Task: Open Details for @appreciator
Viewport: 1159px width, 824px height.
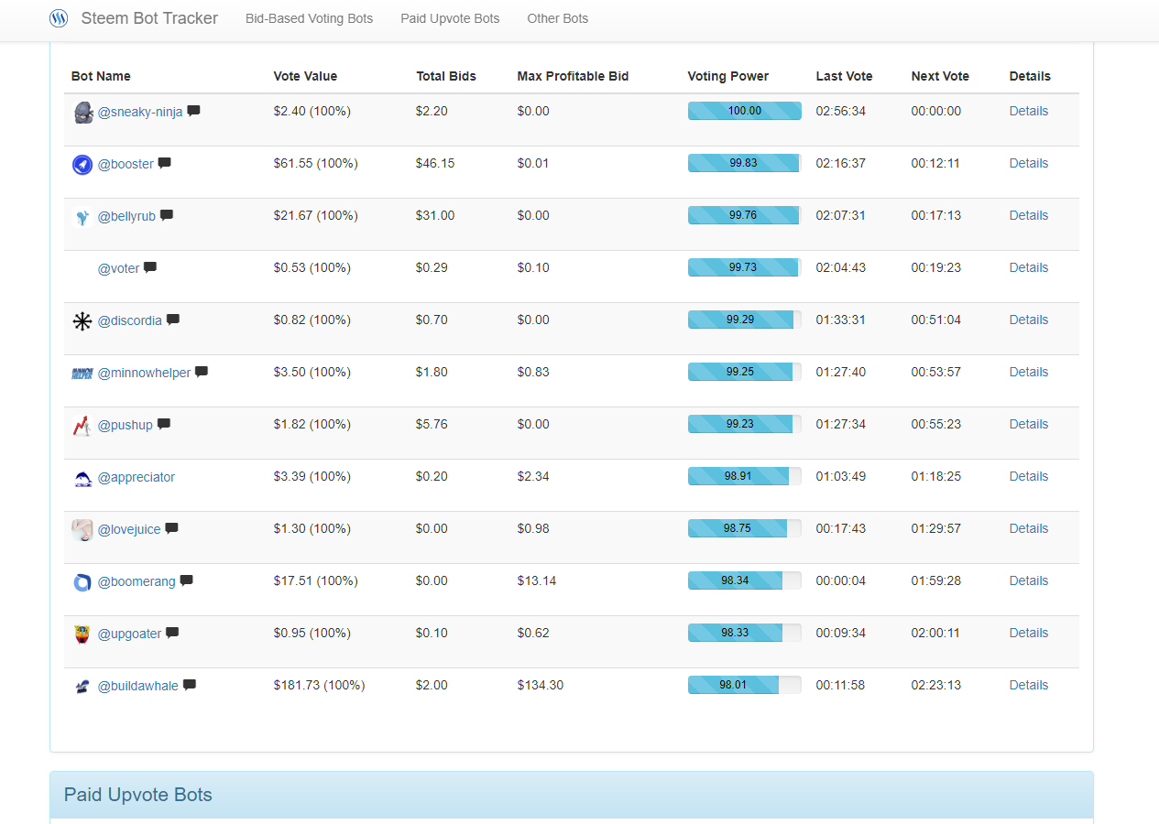Action: point(1028,476)
